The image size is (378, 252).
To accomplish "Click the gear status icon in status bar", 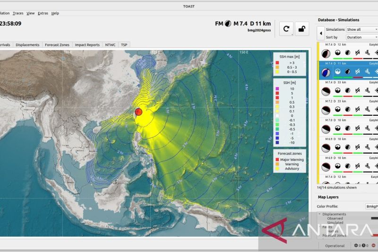I will (x=356, y=246).
